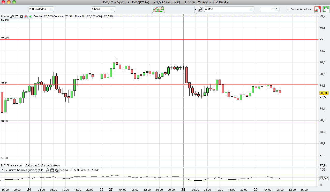The height and width of the screenshot is (192, 330).
Task: Click the date label 24 on time axis
Action: [29, 189]
